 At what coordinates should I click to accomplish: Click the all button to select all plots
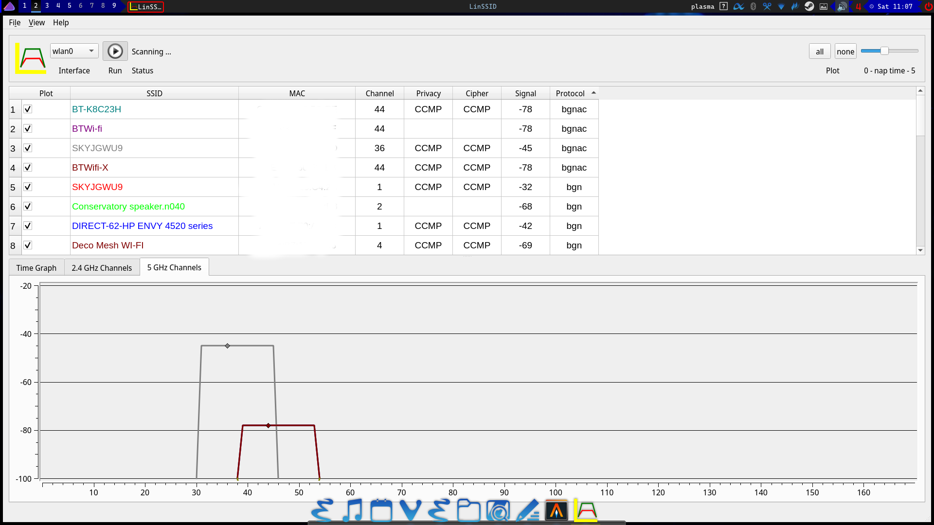tap(820, 51)
